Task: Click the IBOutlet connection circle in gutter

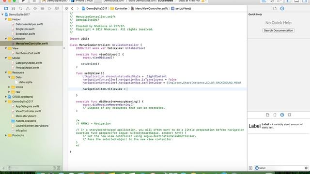Action: 64,48
